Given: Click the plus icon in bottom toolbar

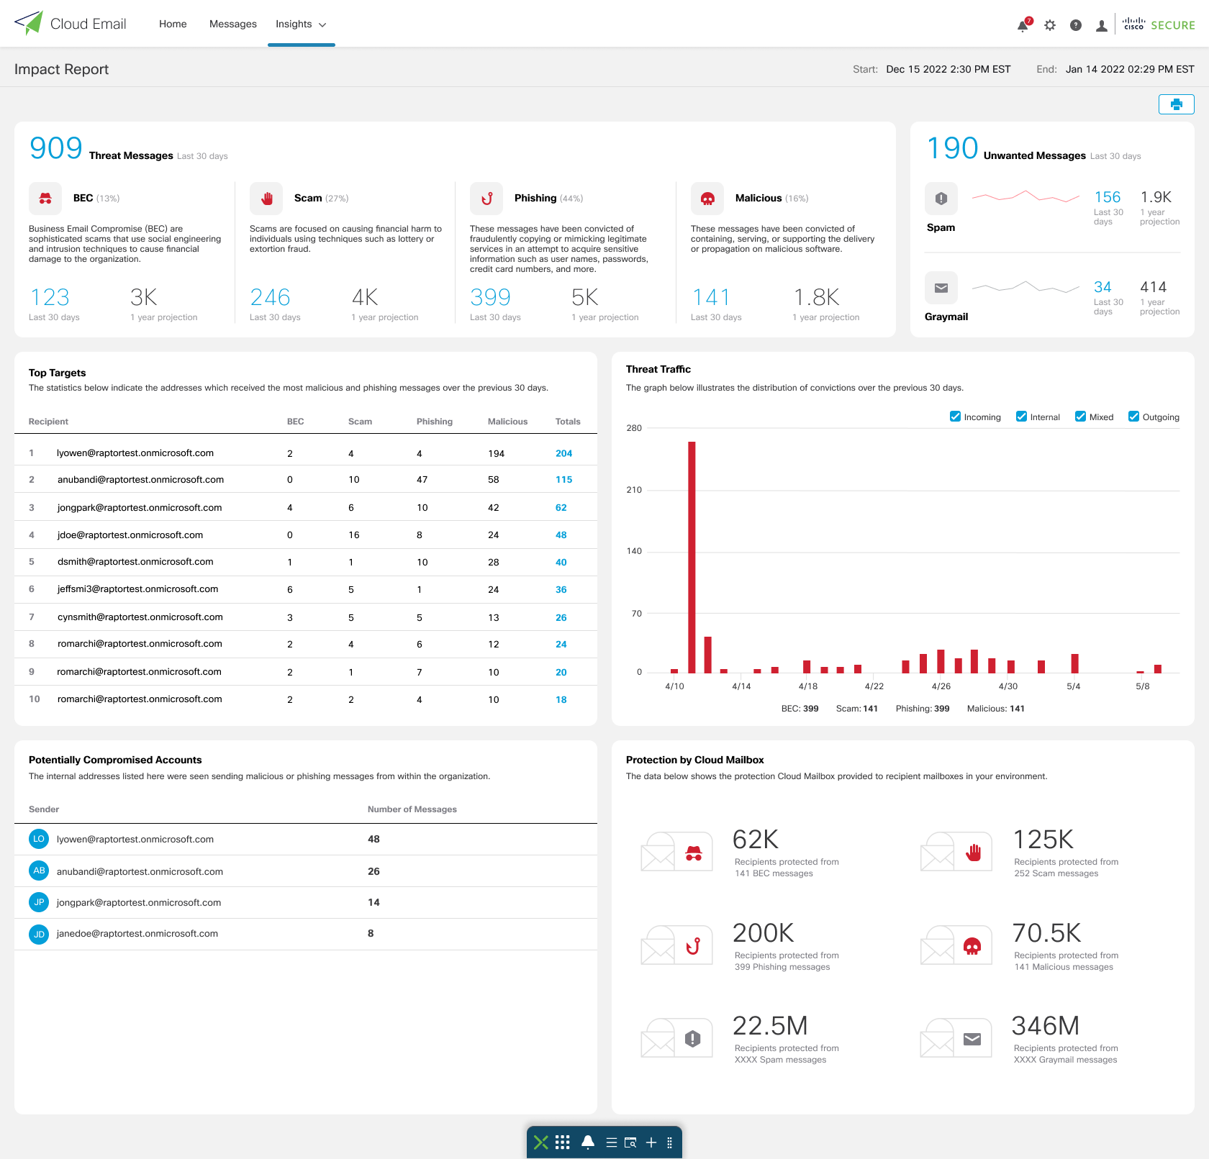Looking at the screenshot, I should coord(651,1142).
